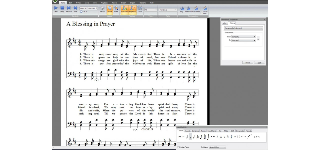This screenshot has width=320, height=150.
Task: Choose the triplet tuplet bracket
Action: pos(256,137)
